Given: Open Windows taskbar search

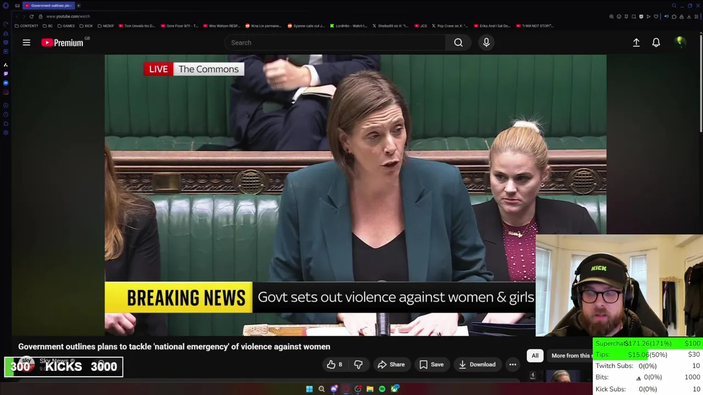Looking at the screenshot, I should 322,389.
